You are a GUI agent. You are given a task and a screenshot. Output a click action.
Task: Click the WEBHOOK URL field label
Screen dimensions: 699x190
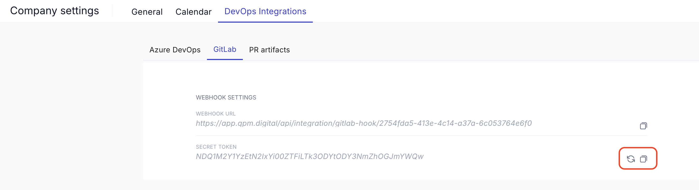pos(215,114)
